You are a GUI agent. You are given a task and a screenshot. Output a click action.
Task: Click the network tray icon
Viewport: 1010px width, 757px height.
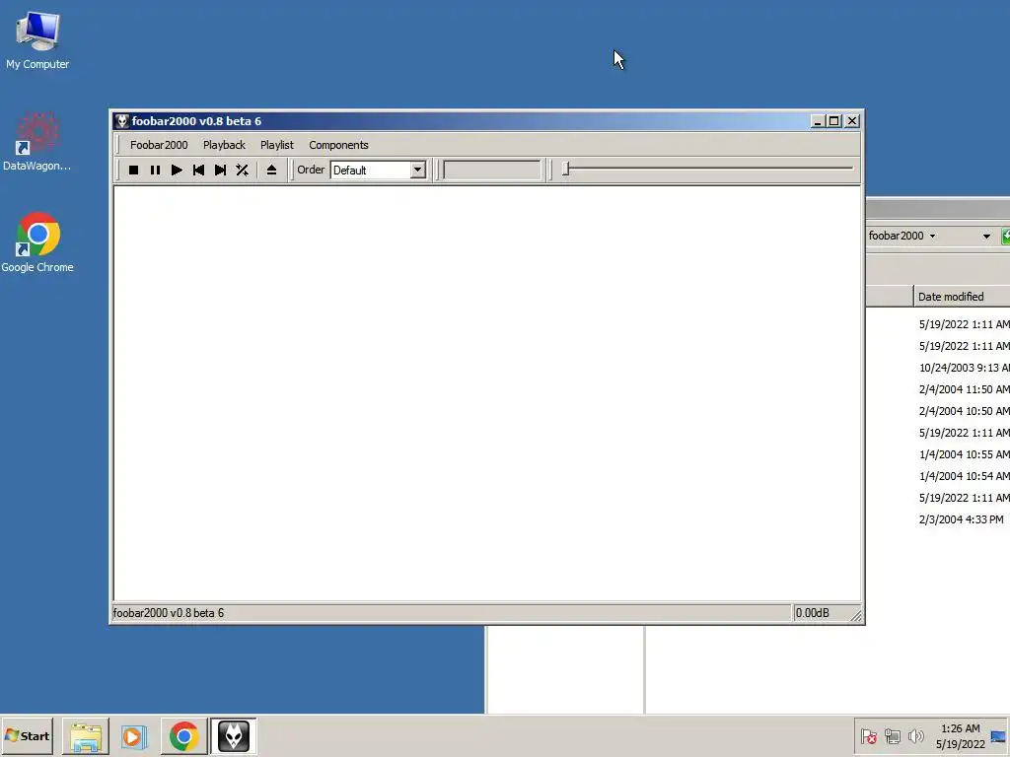click(892, 736)
